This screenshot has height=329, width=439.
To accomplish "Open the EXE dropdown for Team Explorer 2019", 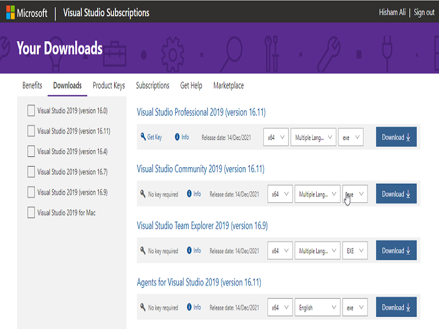I will [355, 250].
